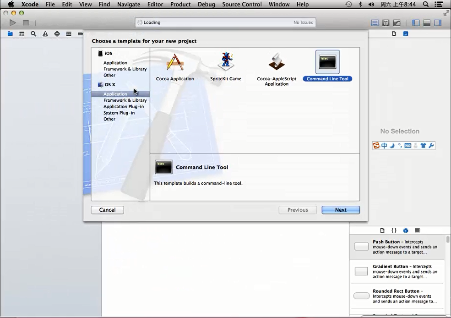
Task: Toggle the Utilities panel visibility
Action: pyautogui.click(x=438, y=23)
